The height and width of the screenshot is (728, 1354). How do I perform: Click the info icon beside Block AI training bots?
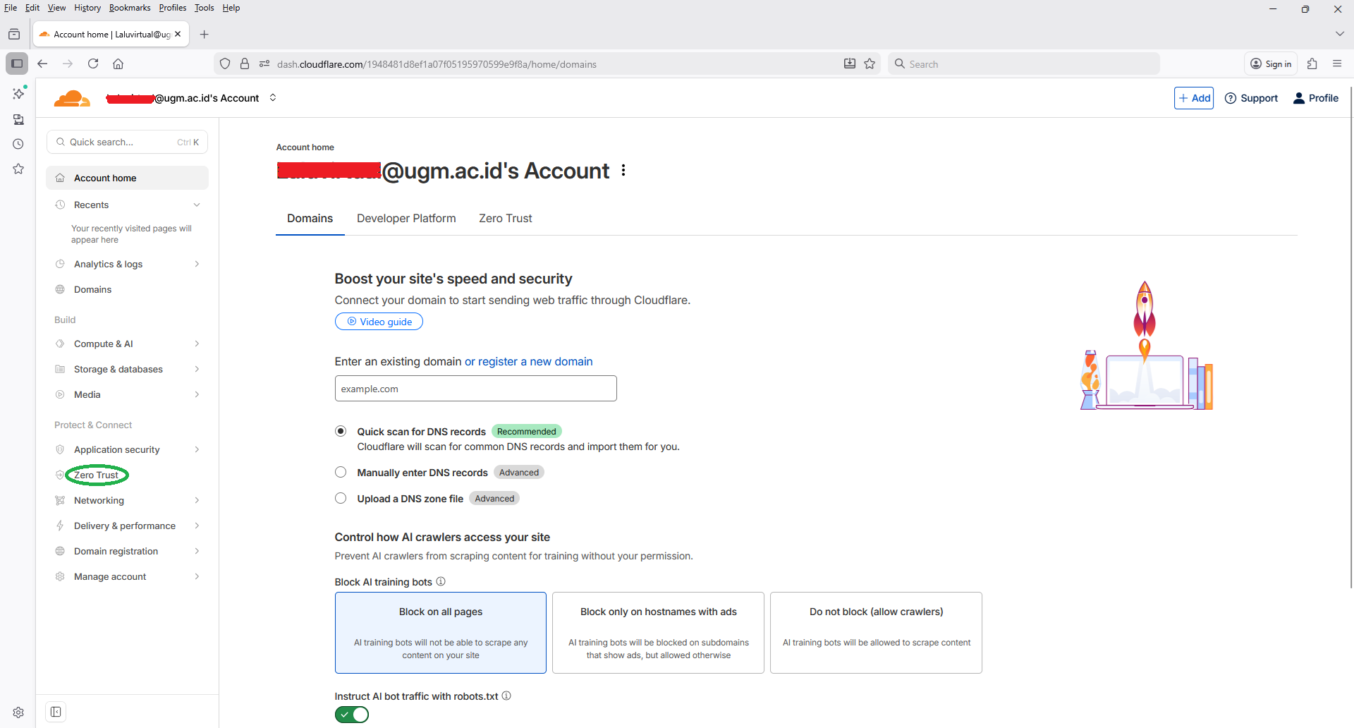pyautogui.click(x=441, y=581)
